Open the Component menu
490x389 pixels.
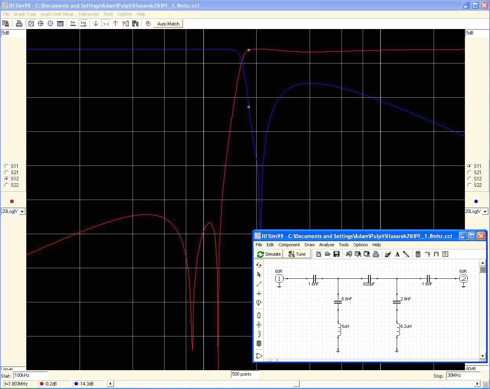pos(289,245)
